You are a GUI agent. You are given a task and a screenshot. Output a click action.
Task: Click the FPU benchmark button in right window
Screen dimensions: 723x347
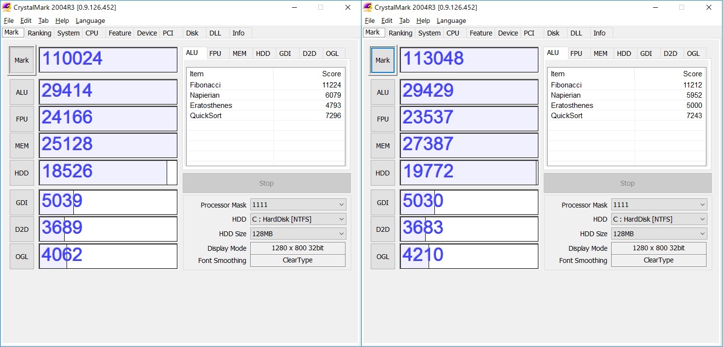tap(383, 119)
